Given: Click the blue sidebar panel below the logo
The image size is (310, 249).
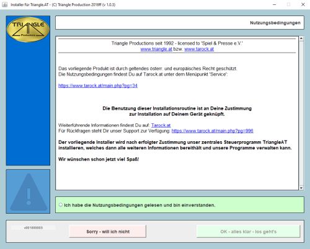Looking at the screenshot, I should 28,103.
